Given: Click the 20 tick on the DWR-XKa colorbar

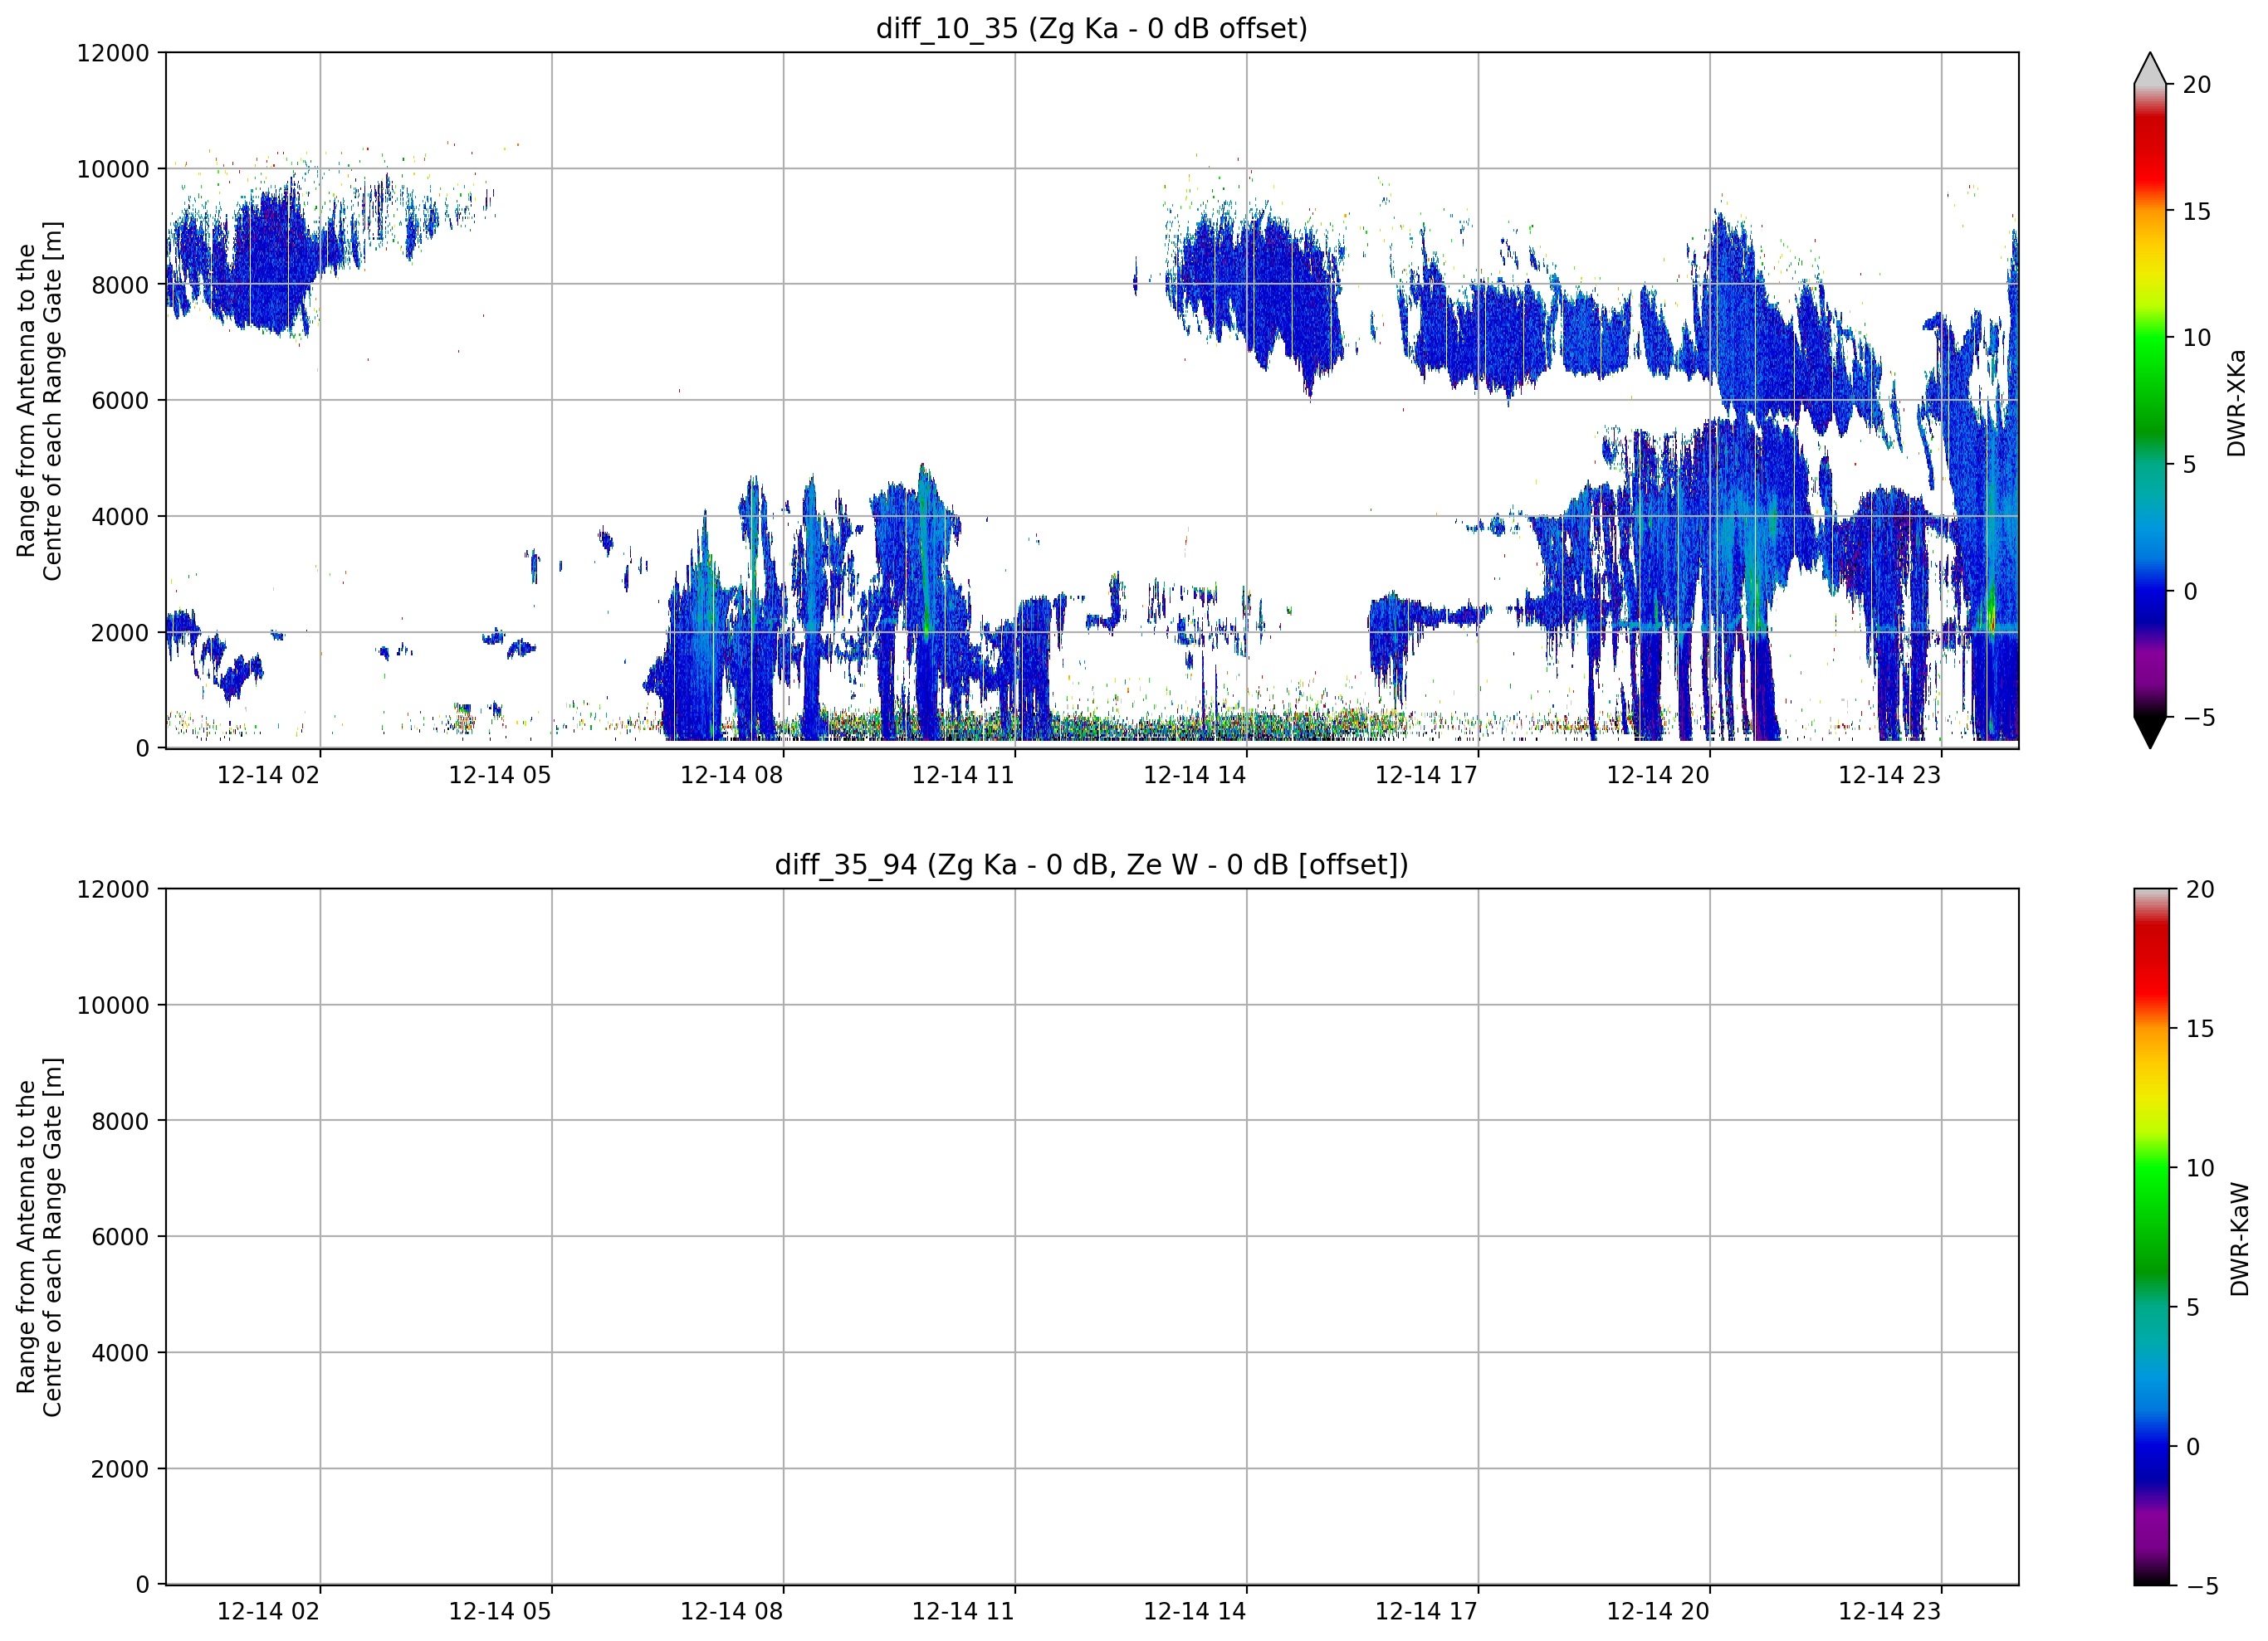Looking at the screenshot, I should [2196, 85].
